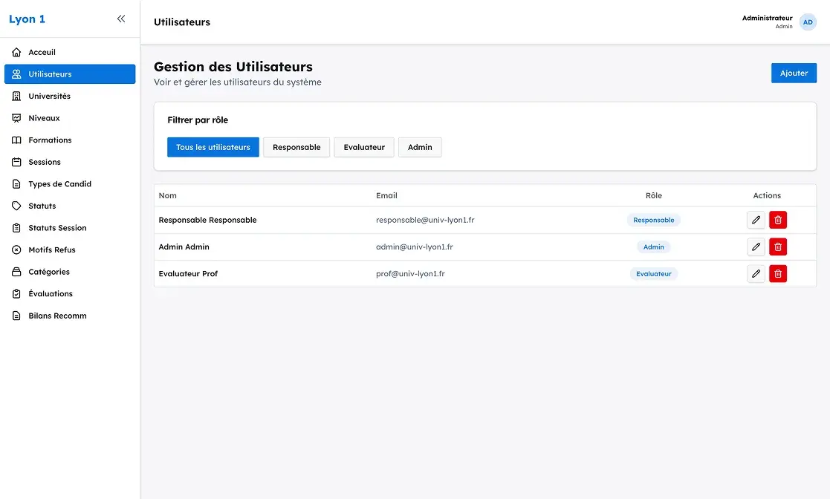
Task: Open Types de Candid menu item
Action: [x=70, y=184]
